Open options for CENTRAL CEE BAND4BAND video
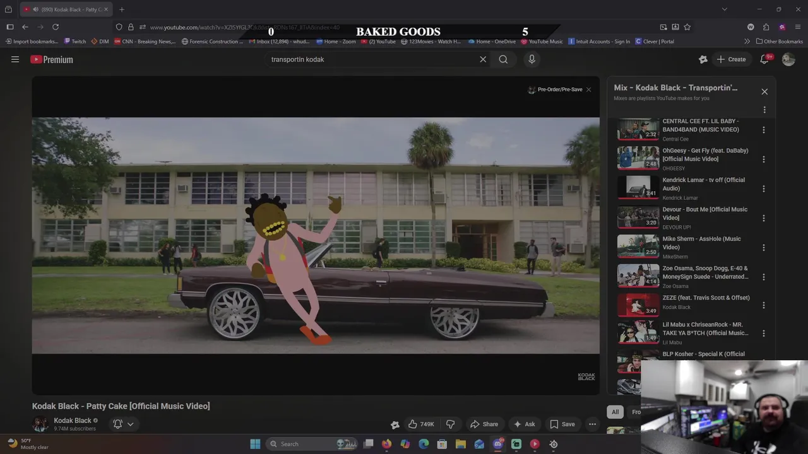This screenshot has height=454, width=808. coord(764,130)
